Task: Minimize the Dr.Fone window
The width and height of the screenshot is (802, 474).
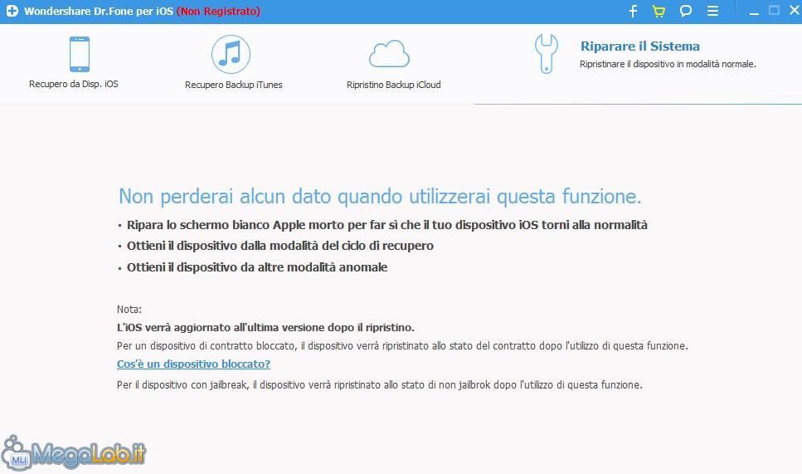Action: click(x=754, y=12)
